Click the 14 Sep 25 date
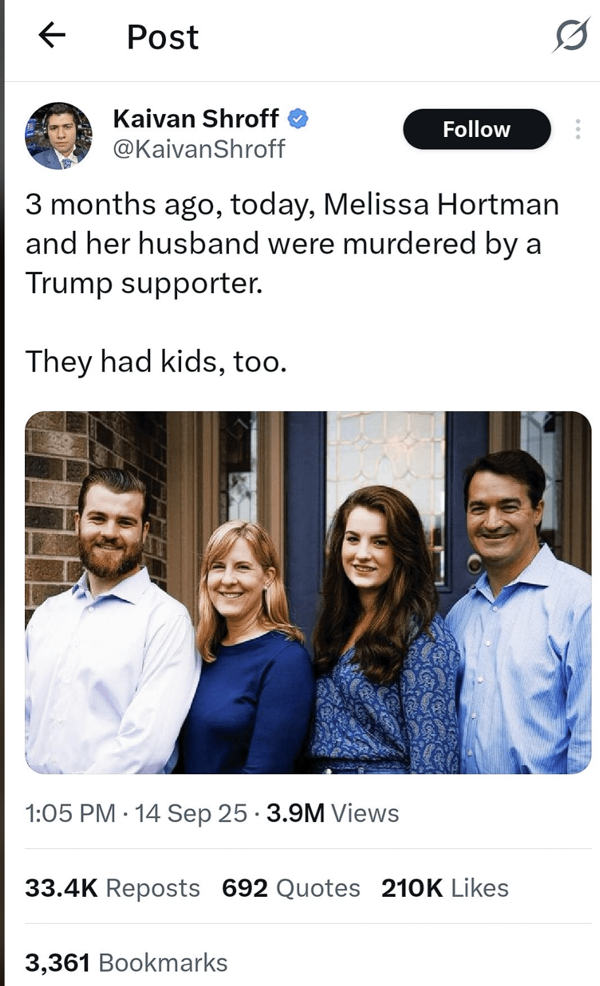The width and height of the screenshot is (600, 986). [x=191, y=813]
